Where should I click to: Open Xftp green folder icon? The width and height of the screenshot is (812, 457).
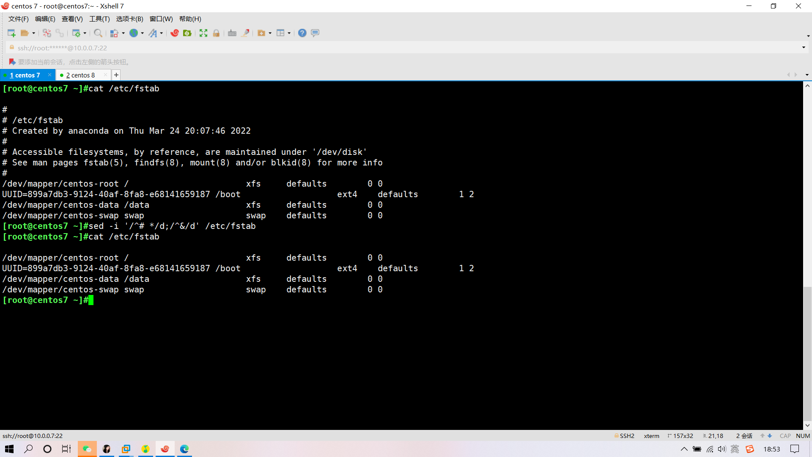tap(187, 33)
